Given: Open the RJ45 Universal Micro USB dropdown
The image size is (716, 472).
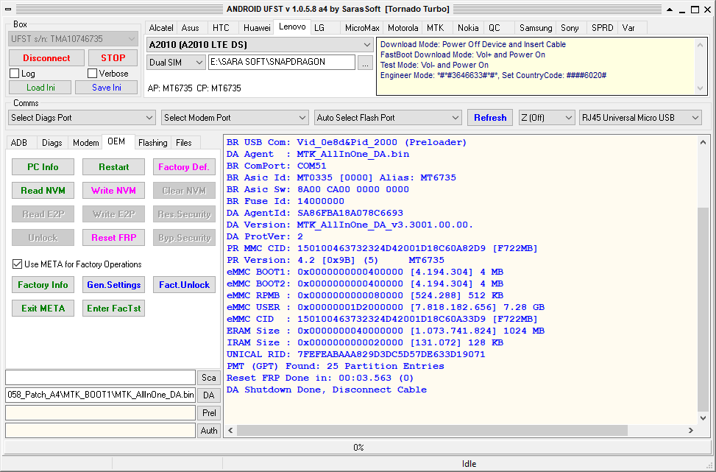Looking at the screenshot, I should [x=640, y=117].
